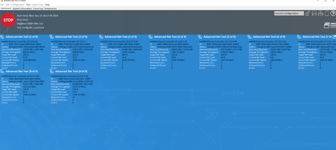Open the Test menu
This screenshot has height=150, width=336.
[x=28, y=5]
